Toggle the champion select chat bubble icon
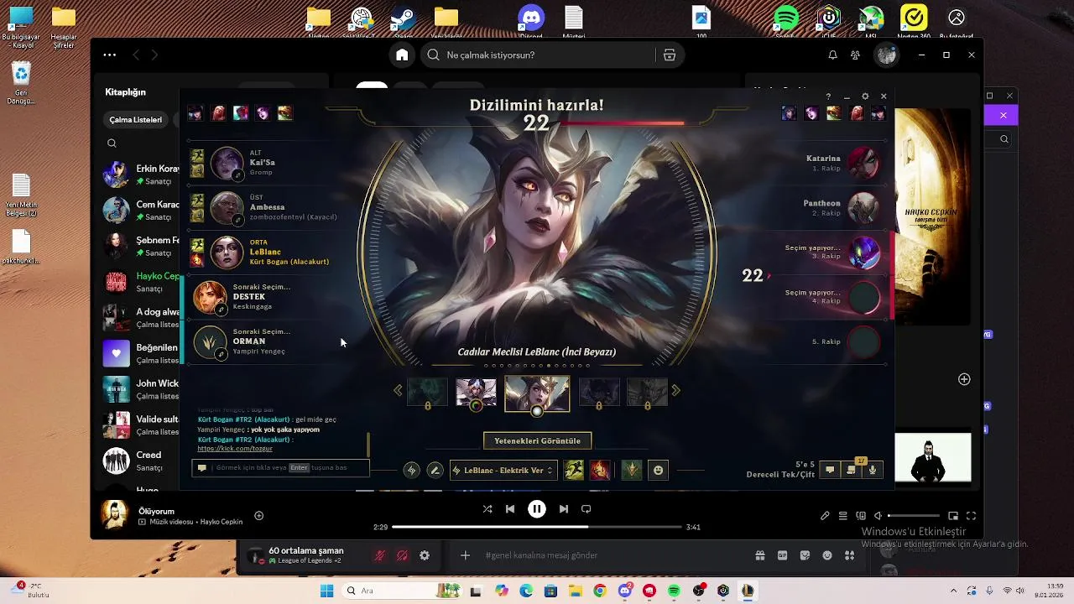Viewport: 1074px width, 604px height. point(830,470)
